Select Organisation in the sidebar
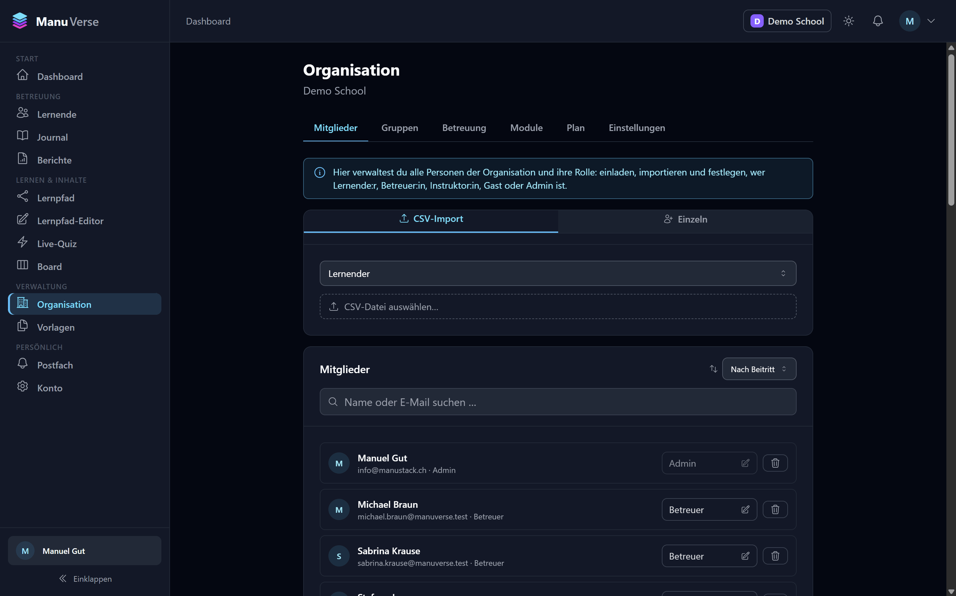The image size is (956, 596). point(84,304)
